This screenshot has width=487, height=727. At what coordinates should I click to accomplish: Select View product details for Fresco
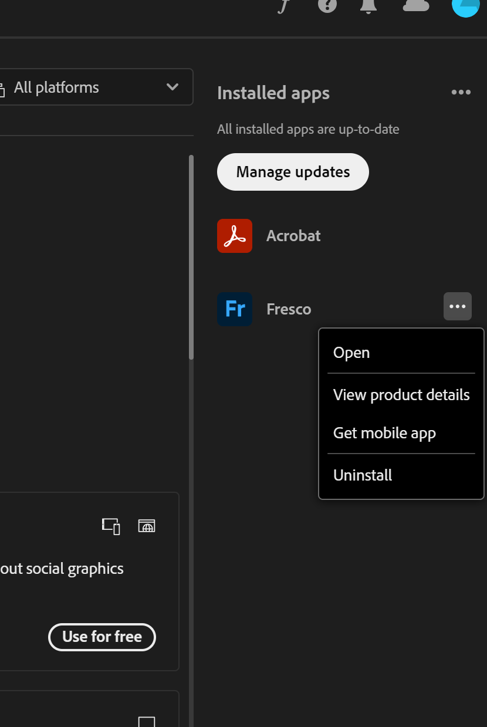point(401,394)
